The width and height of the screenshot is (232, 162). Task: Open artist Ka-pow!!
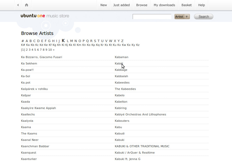[27, 70]
